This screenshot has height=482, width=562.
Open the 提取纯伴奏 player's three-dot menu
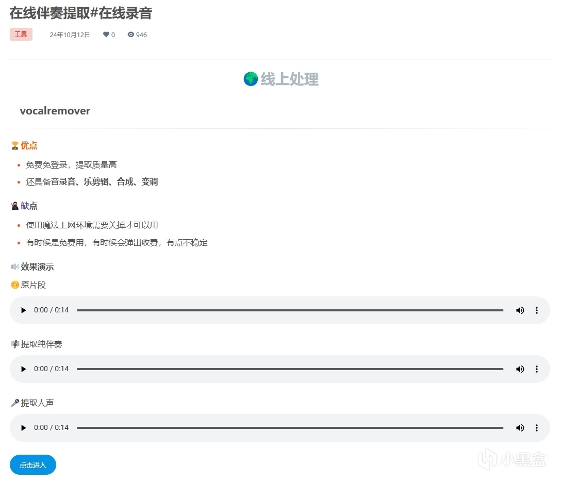536,369
